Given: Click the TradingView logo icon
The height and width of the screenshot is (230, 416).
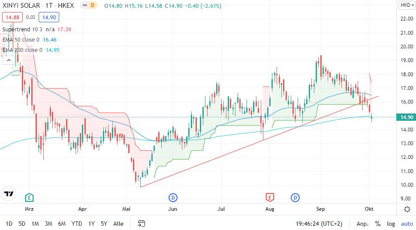Looking at the screenshot, I should [x=9, y=194].
